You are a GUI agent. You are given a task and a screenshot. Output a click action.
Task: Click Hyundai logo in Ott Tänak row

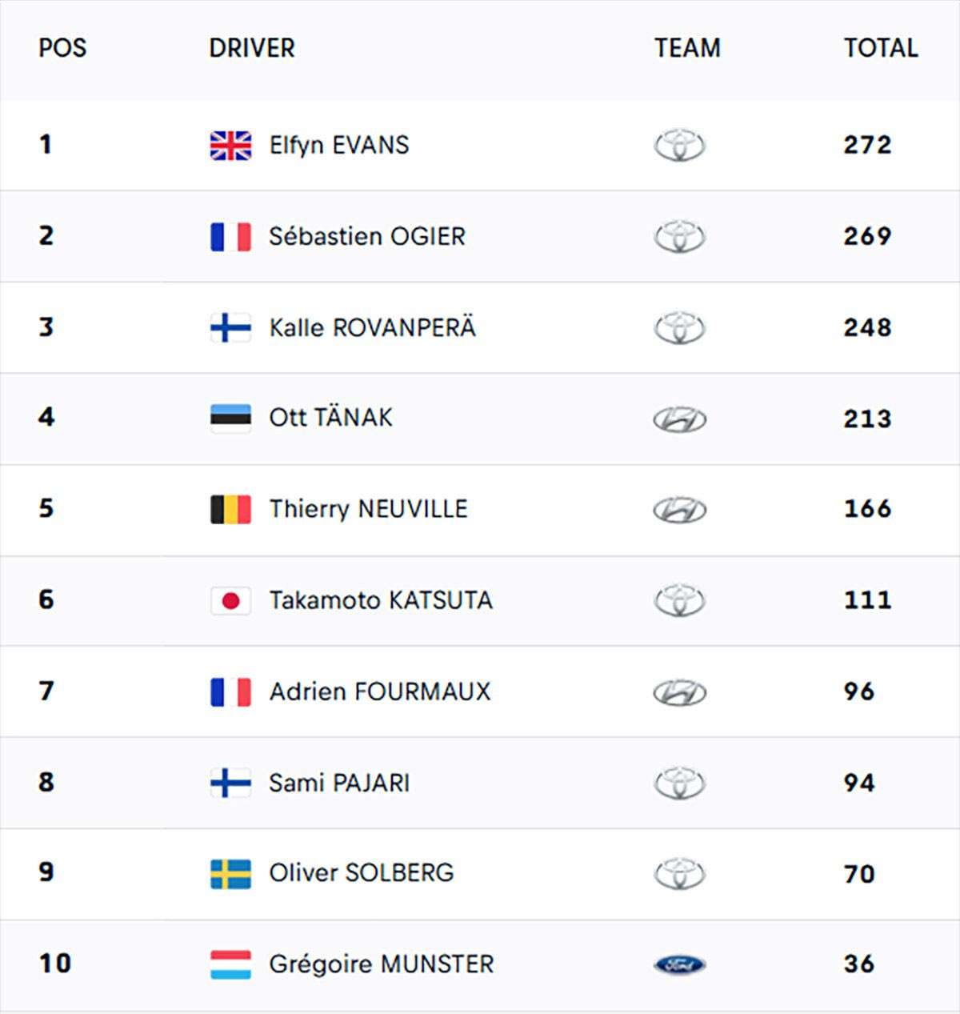click(x=679, y=419)
